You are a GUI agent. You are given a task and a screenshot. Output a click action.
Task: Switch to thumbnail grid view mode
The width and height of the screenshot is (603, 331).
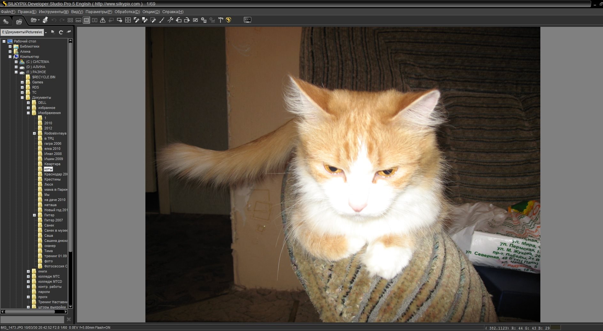click(x=70, y=20)
